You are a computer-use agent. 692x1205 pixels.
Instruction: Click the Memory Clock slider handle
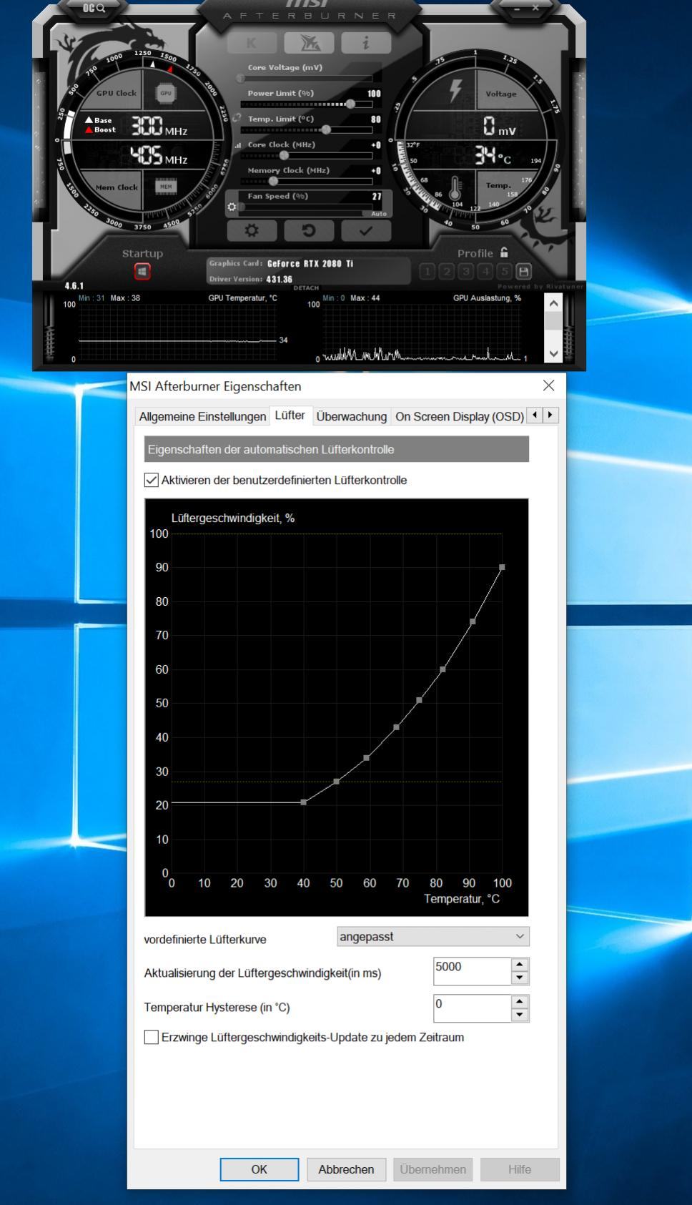[x=272, y=181]
